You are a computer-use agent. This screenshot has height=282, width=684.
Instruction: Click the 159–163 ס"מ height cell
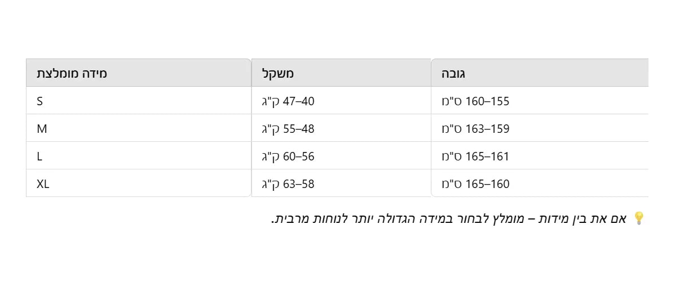(x=475, y=129)
